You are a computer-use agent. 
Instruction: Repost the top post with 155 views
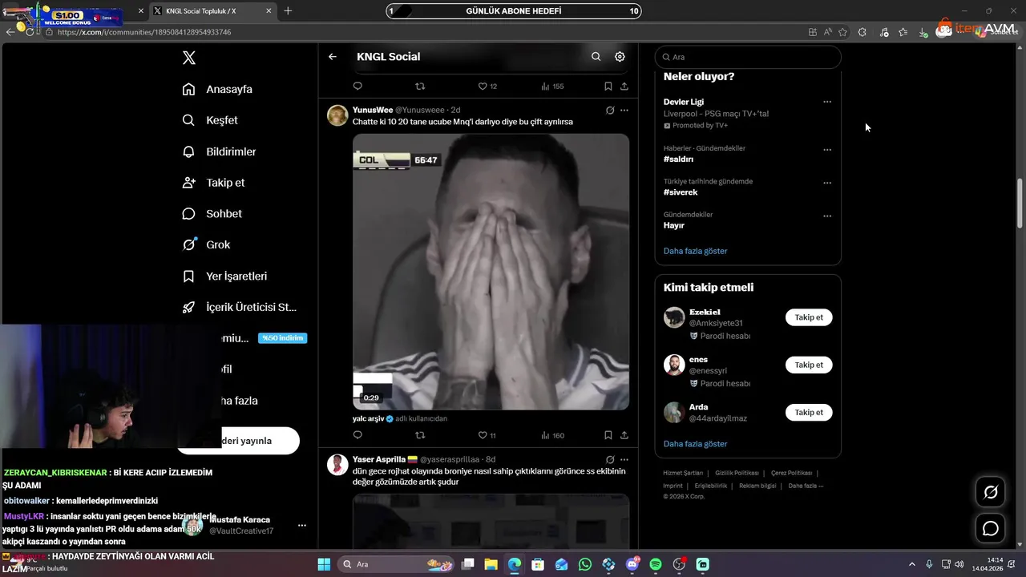tap(420, 87)
